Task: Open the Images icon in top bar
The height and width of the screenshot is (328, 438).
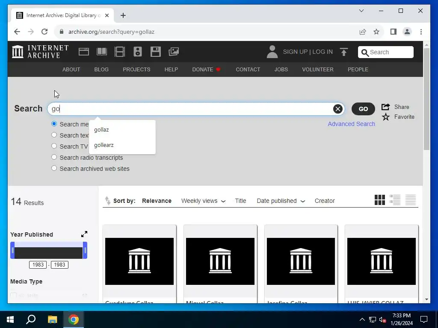Action: (174, 52)
